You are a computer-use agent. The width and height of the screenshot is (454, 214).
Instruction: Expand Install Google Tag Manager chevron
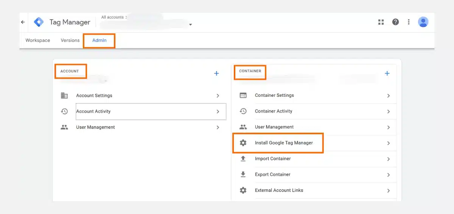coord(389,143)
